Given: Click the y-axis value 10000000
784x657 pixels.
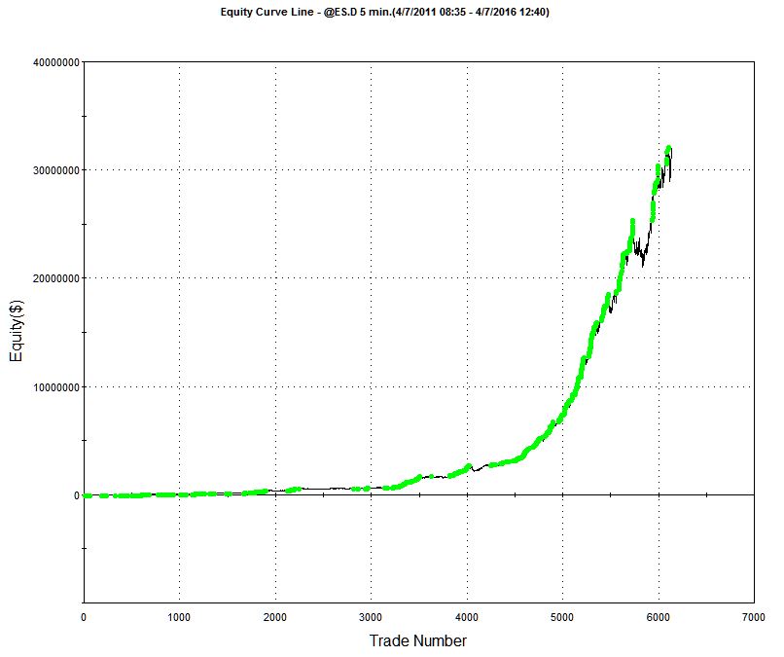Looking at the screenshot, I should pos(56,387).
